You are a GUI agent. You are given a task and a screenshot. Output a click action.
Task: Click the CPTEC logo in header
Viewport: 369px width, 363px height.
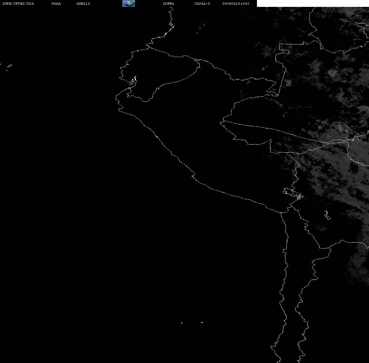tap(129, 3)
